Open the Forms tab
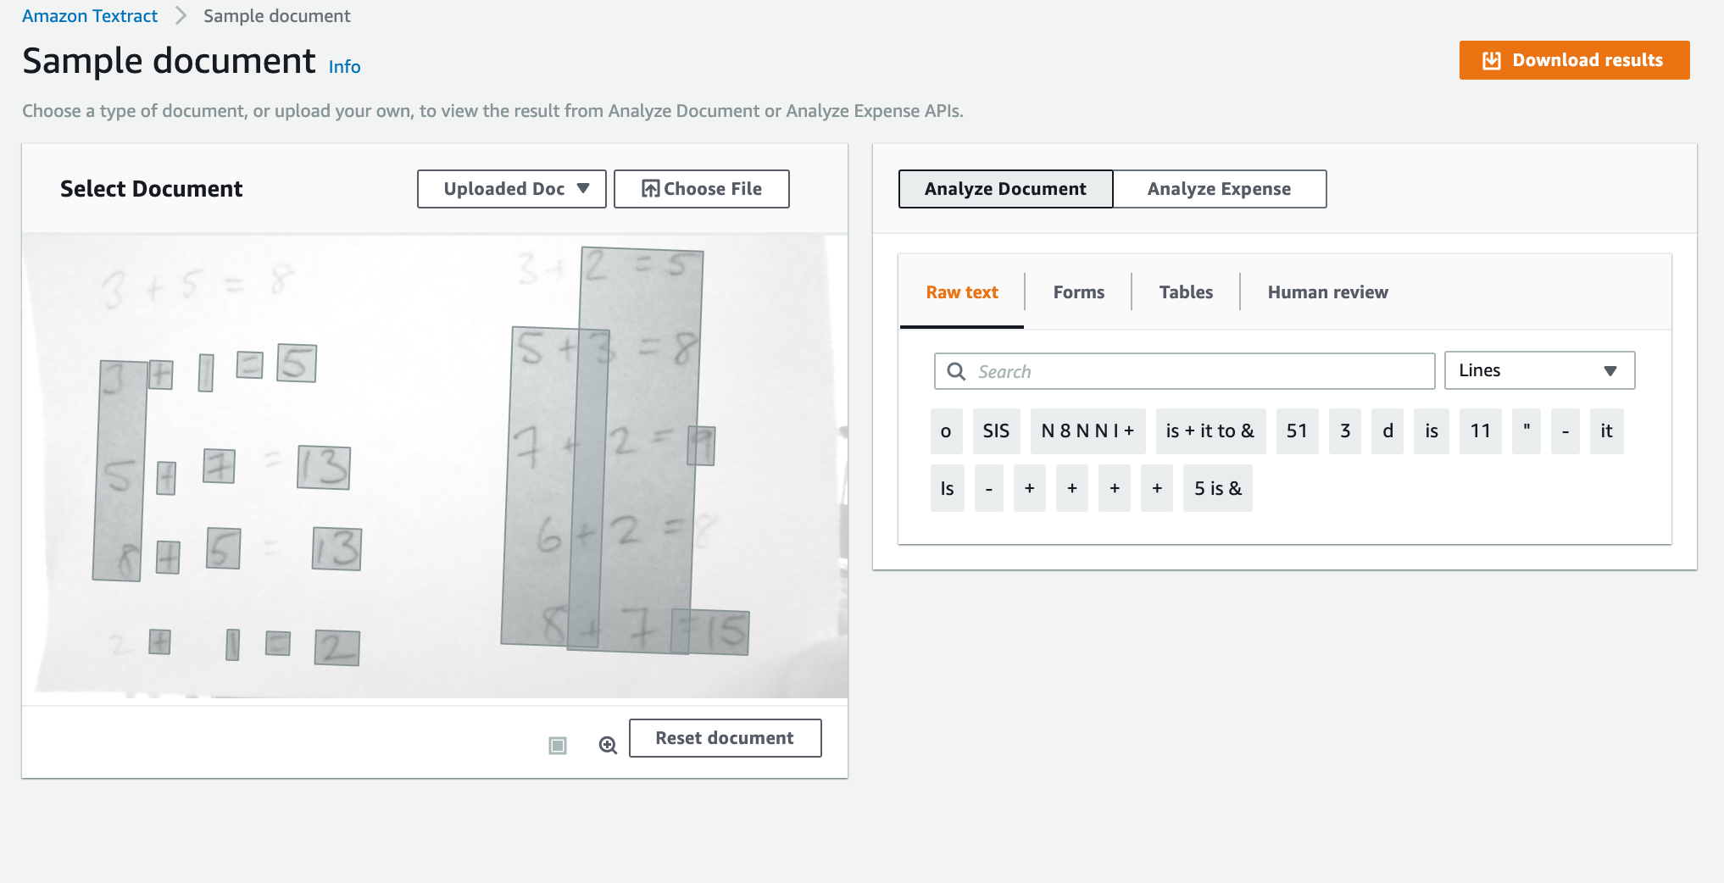1724x883 pixels. pyautogui.click(x=1078, y=292)
